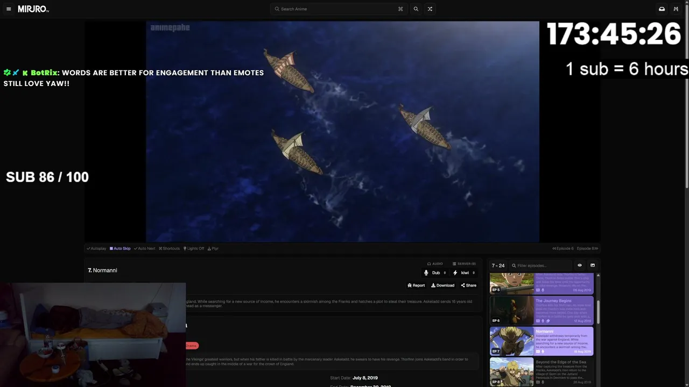Toggle Lights Off mode

tap(194, 248)
